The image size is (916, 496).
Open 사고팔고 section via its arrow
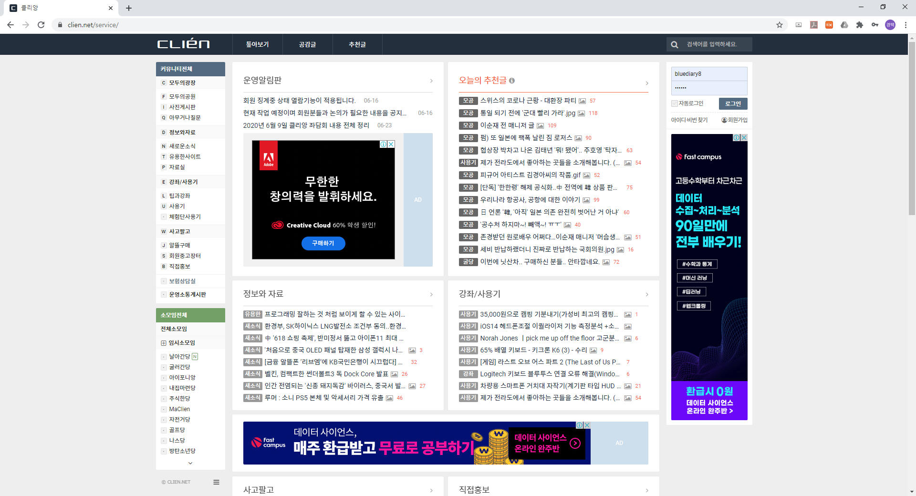(x=431, y=490)
